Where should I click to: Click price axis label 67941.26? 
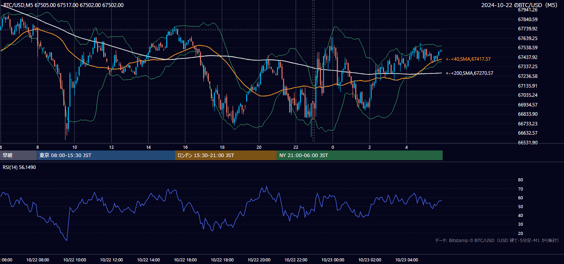(528, 10)
